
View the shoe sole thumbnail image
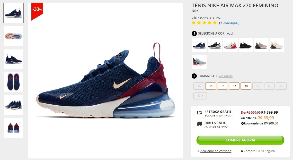click(x=13, y=36)
